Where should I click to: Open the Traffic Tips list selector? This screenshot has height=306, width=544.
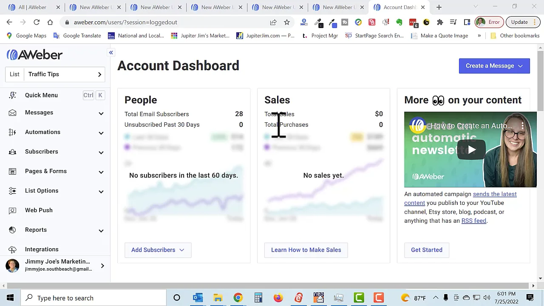(55, 74)
